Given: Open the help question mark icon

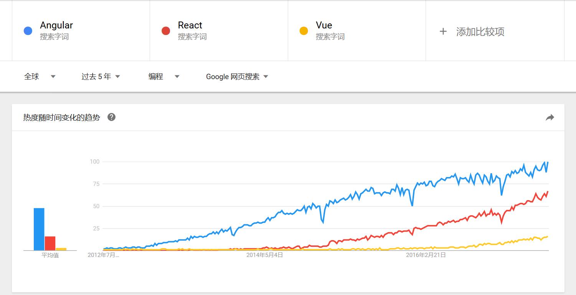Looking at the screenshot, I should click(111, 117).
